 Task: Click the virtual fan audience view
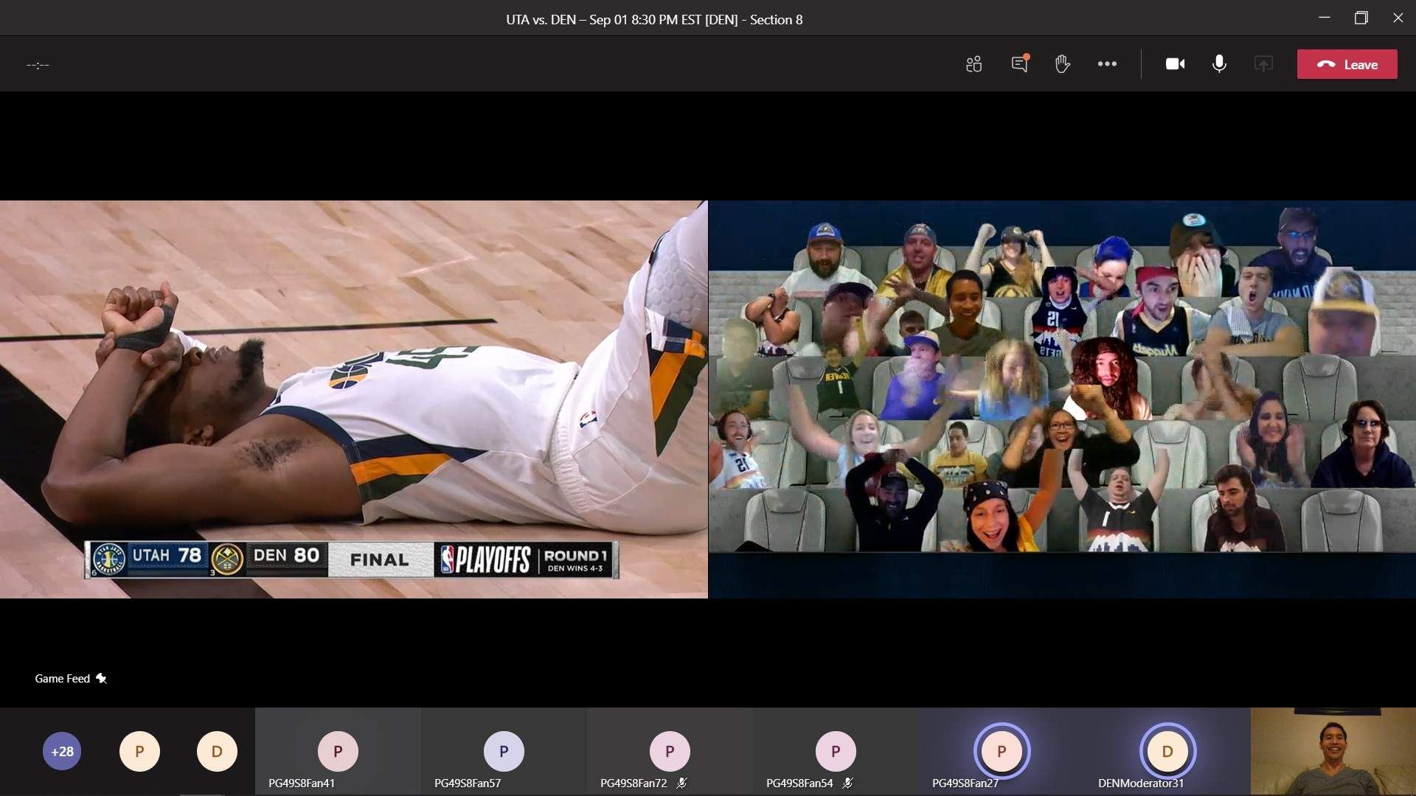click(x=1062, y=399)
